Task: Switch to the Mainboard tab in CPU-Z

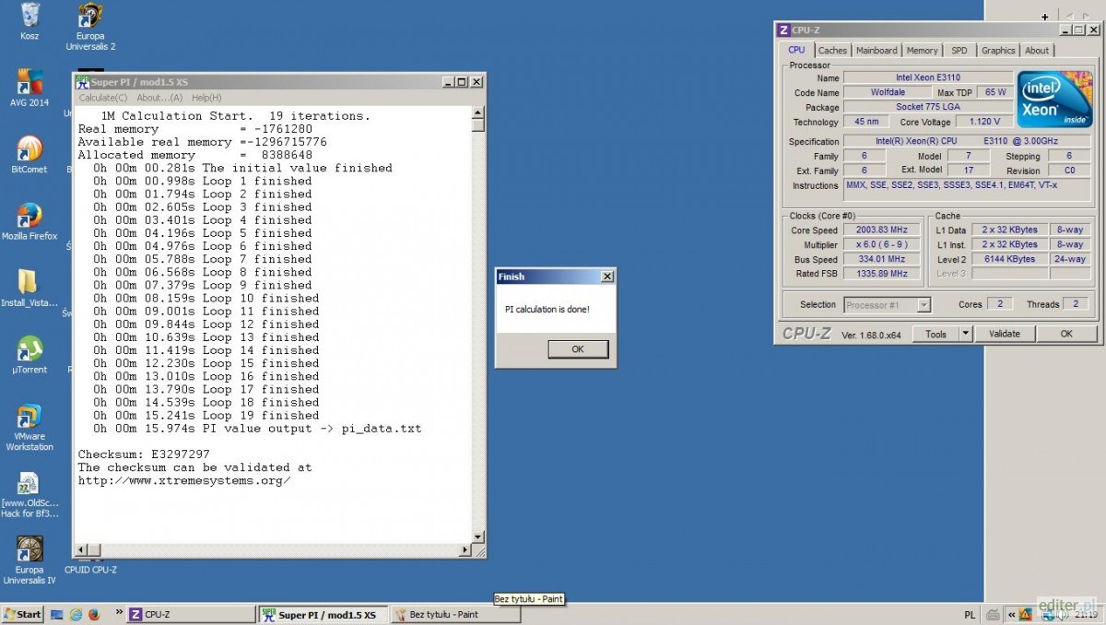Action: point(877,51)
